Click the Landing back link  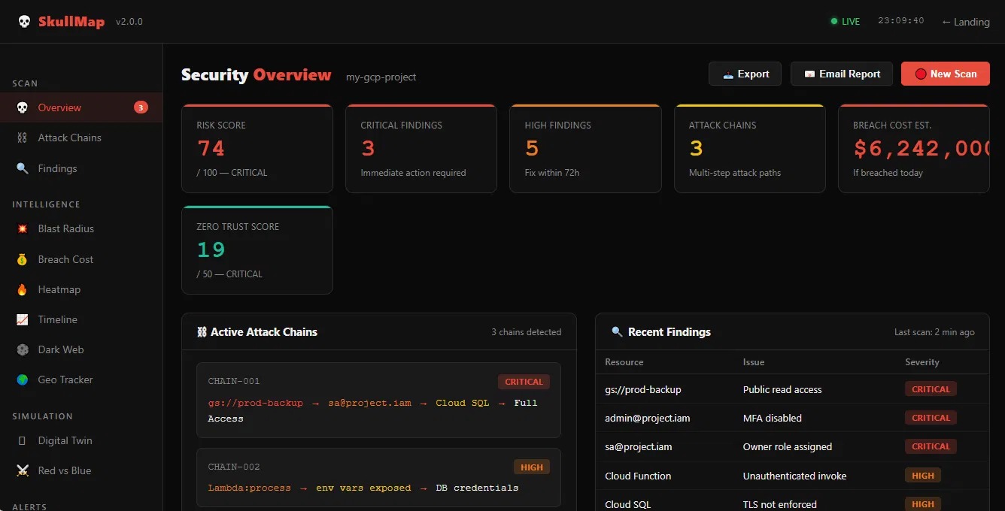click(x=966, y=22)
